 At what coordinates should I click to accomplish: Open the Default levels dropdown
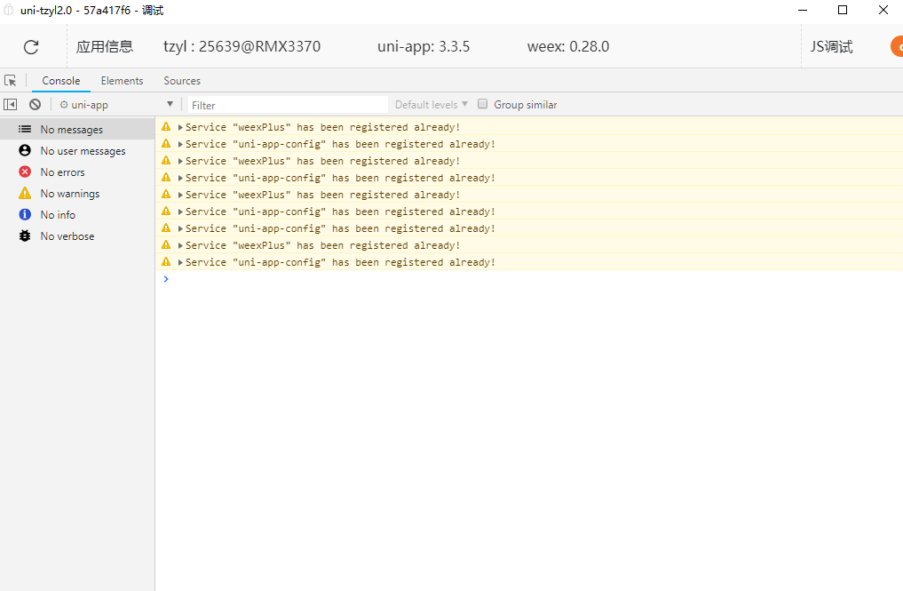click(x=432, y=104)
